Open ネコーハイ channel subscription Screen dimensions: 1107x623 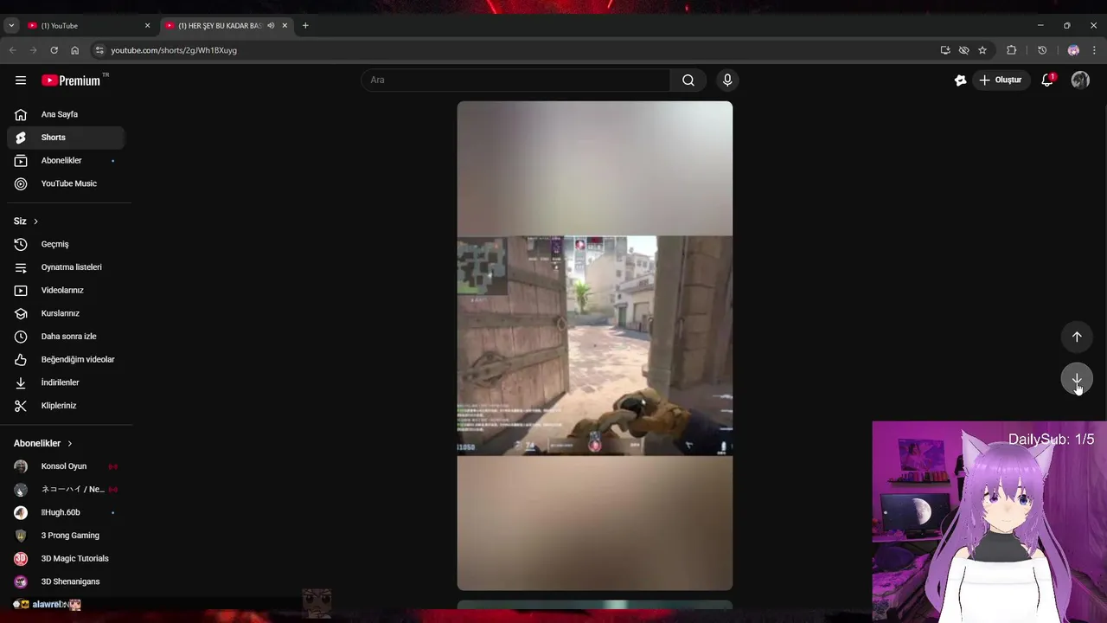pos(66,490)
